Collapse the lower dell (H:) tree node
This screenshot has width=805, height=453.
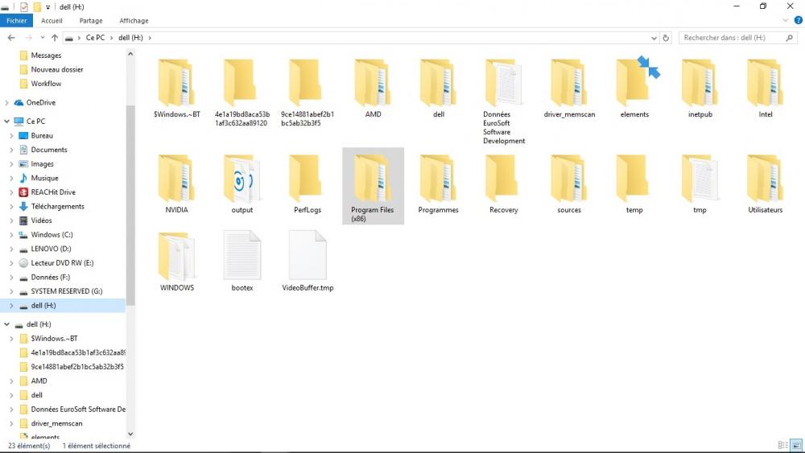(6, 324)
